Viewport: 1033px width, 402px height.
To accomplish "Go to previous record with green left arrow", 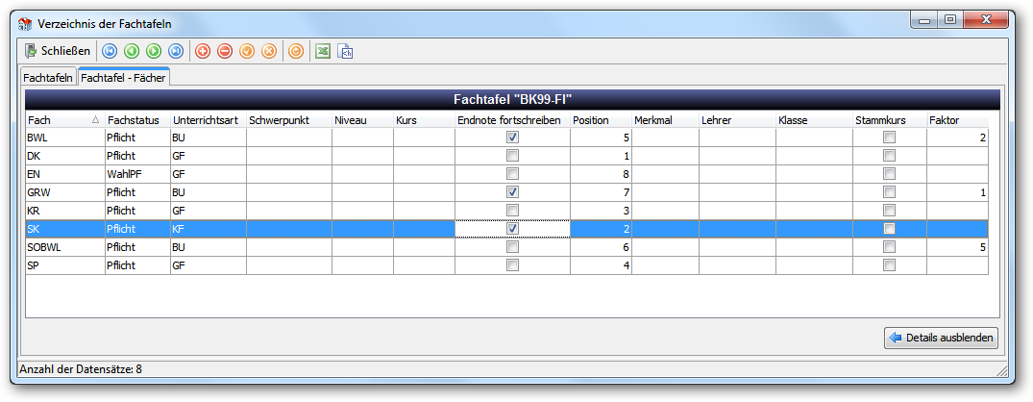I will (x=132, y=51).
